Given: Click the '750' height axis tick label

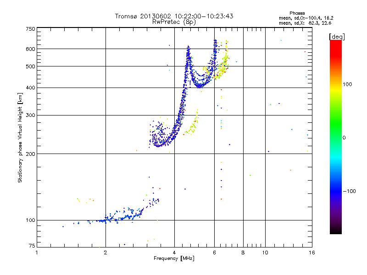Looking at the screenshot, I should point(30,29).
